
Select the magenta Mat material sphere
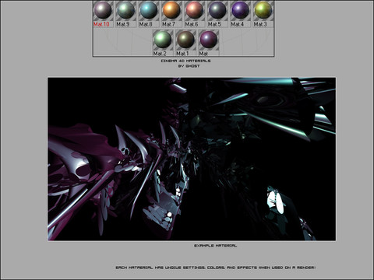[x=208, y=40]
